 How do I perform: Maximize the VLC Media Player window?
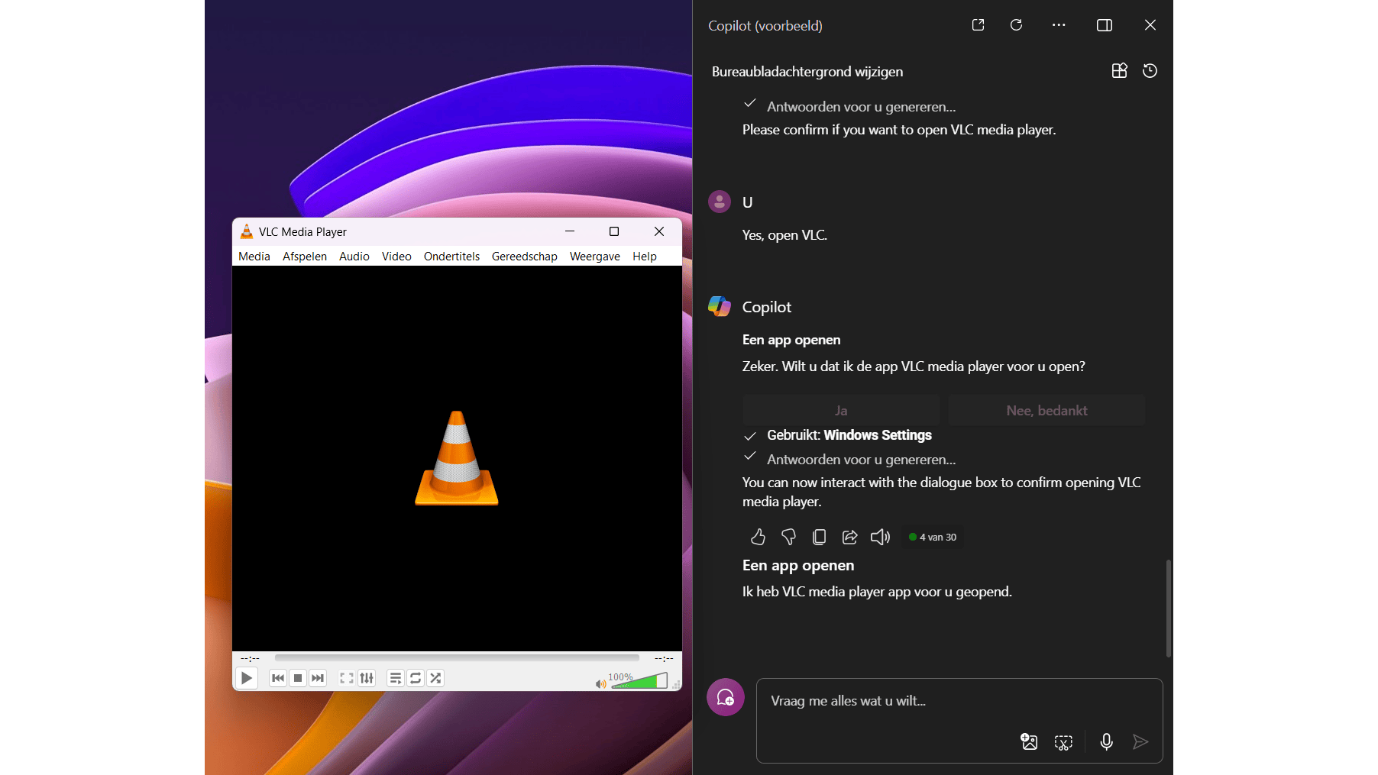point(614,231)
